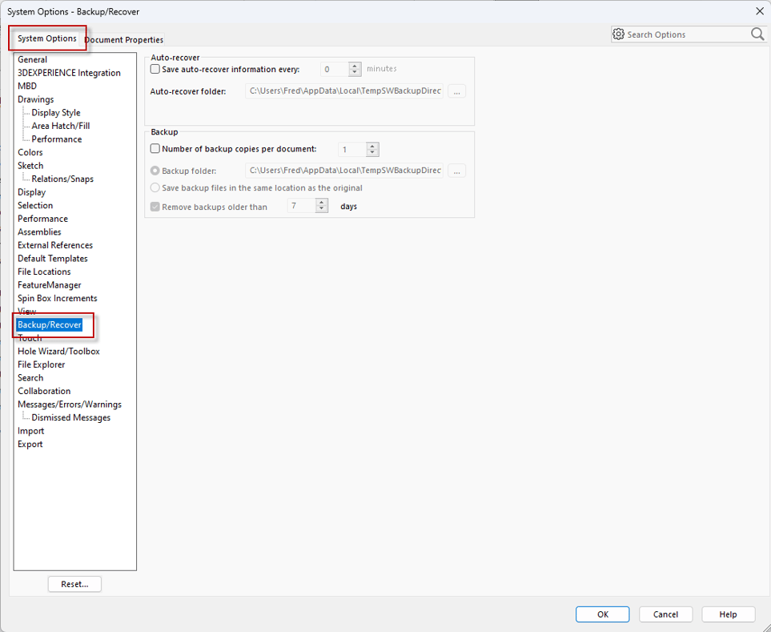Browse for a different Backup folder
This screenshot has height=632, width=771.
tap(456, 170)
